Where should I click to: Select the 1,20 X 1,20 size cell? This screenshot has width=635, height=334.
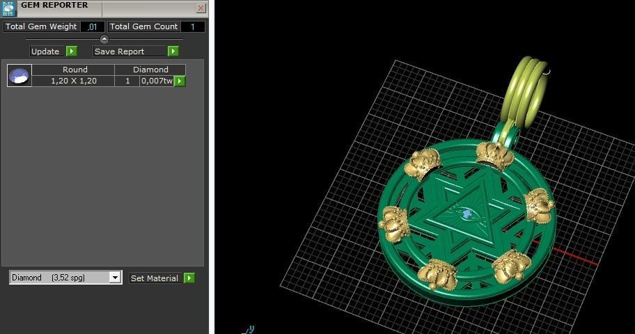[74, 81]
